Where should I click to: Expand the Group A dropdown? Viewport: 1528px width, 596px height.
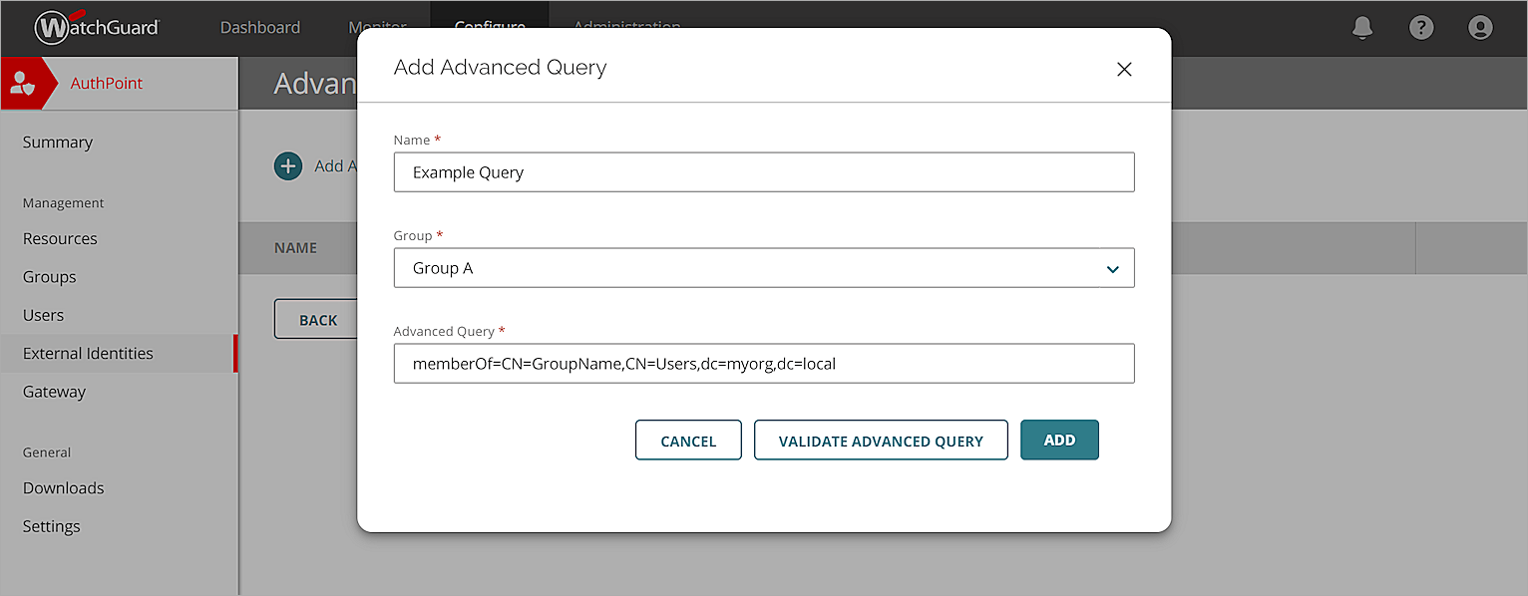[x=1112, y=268]
